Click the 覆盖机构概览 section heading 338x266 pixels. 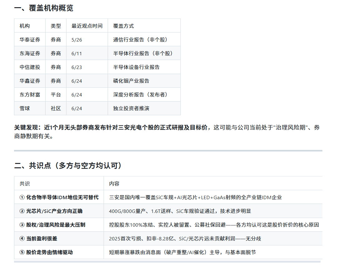click(x=44, y=8)
